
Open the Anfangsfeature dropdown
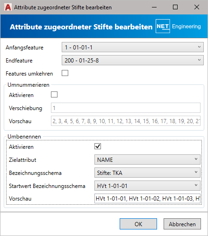[133, 47]
